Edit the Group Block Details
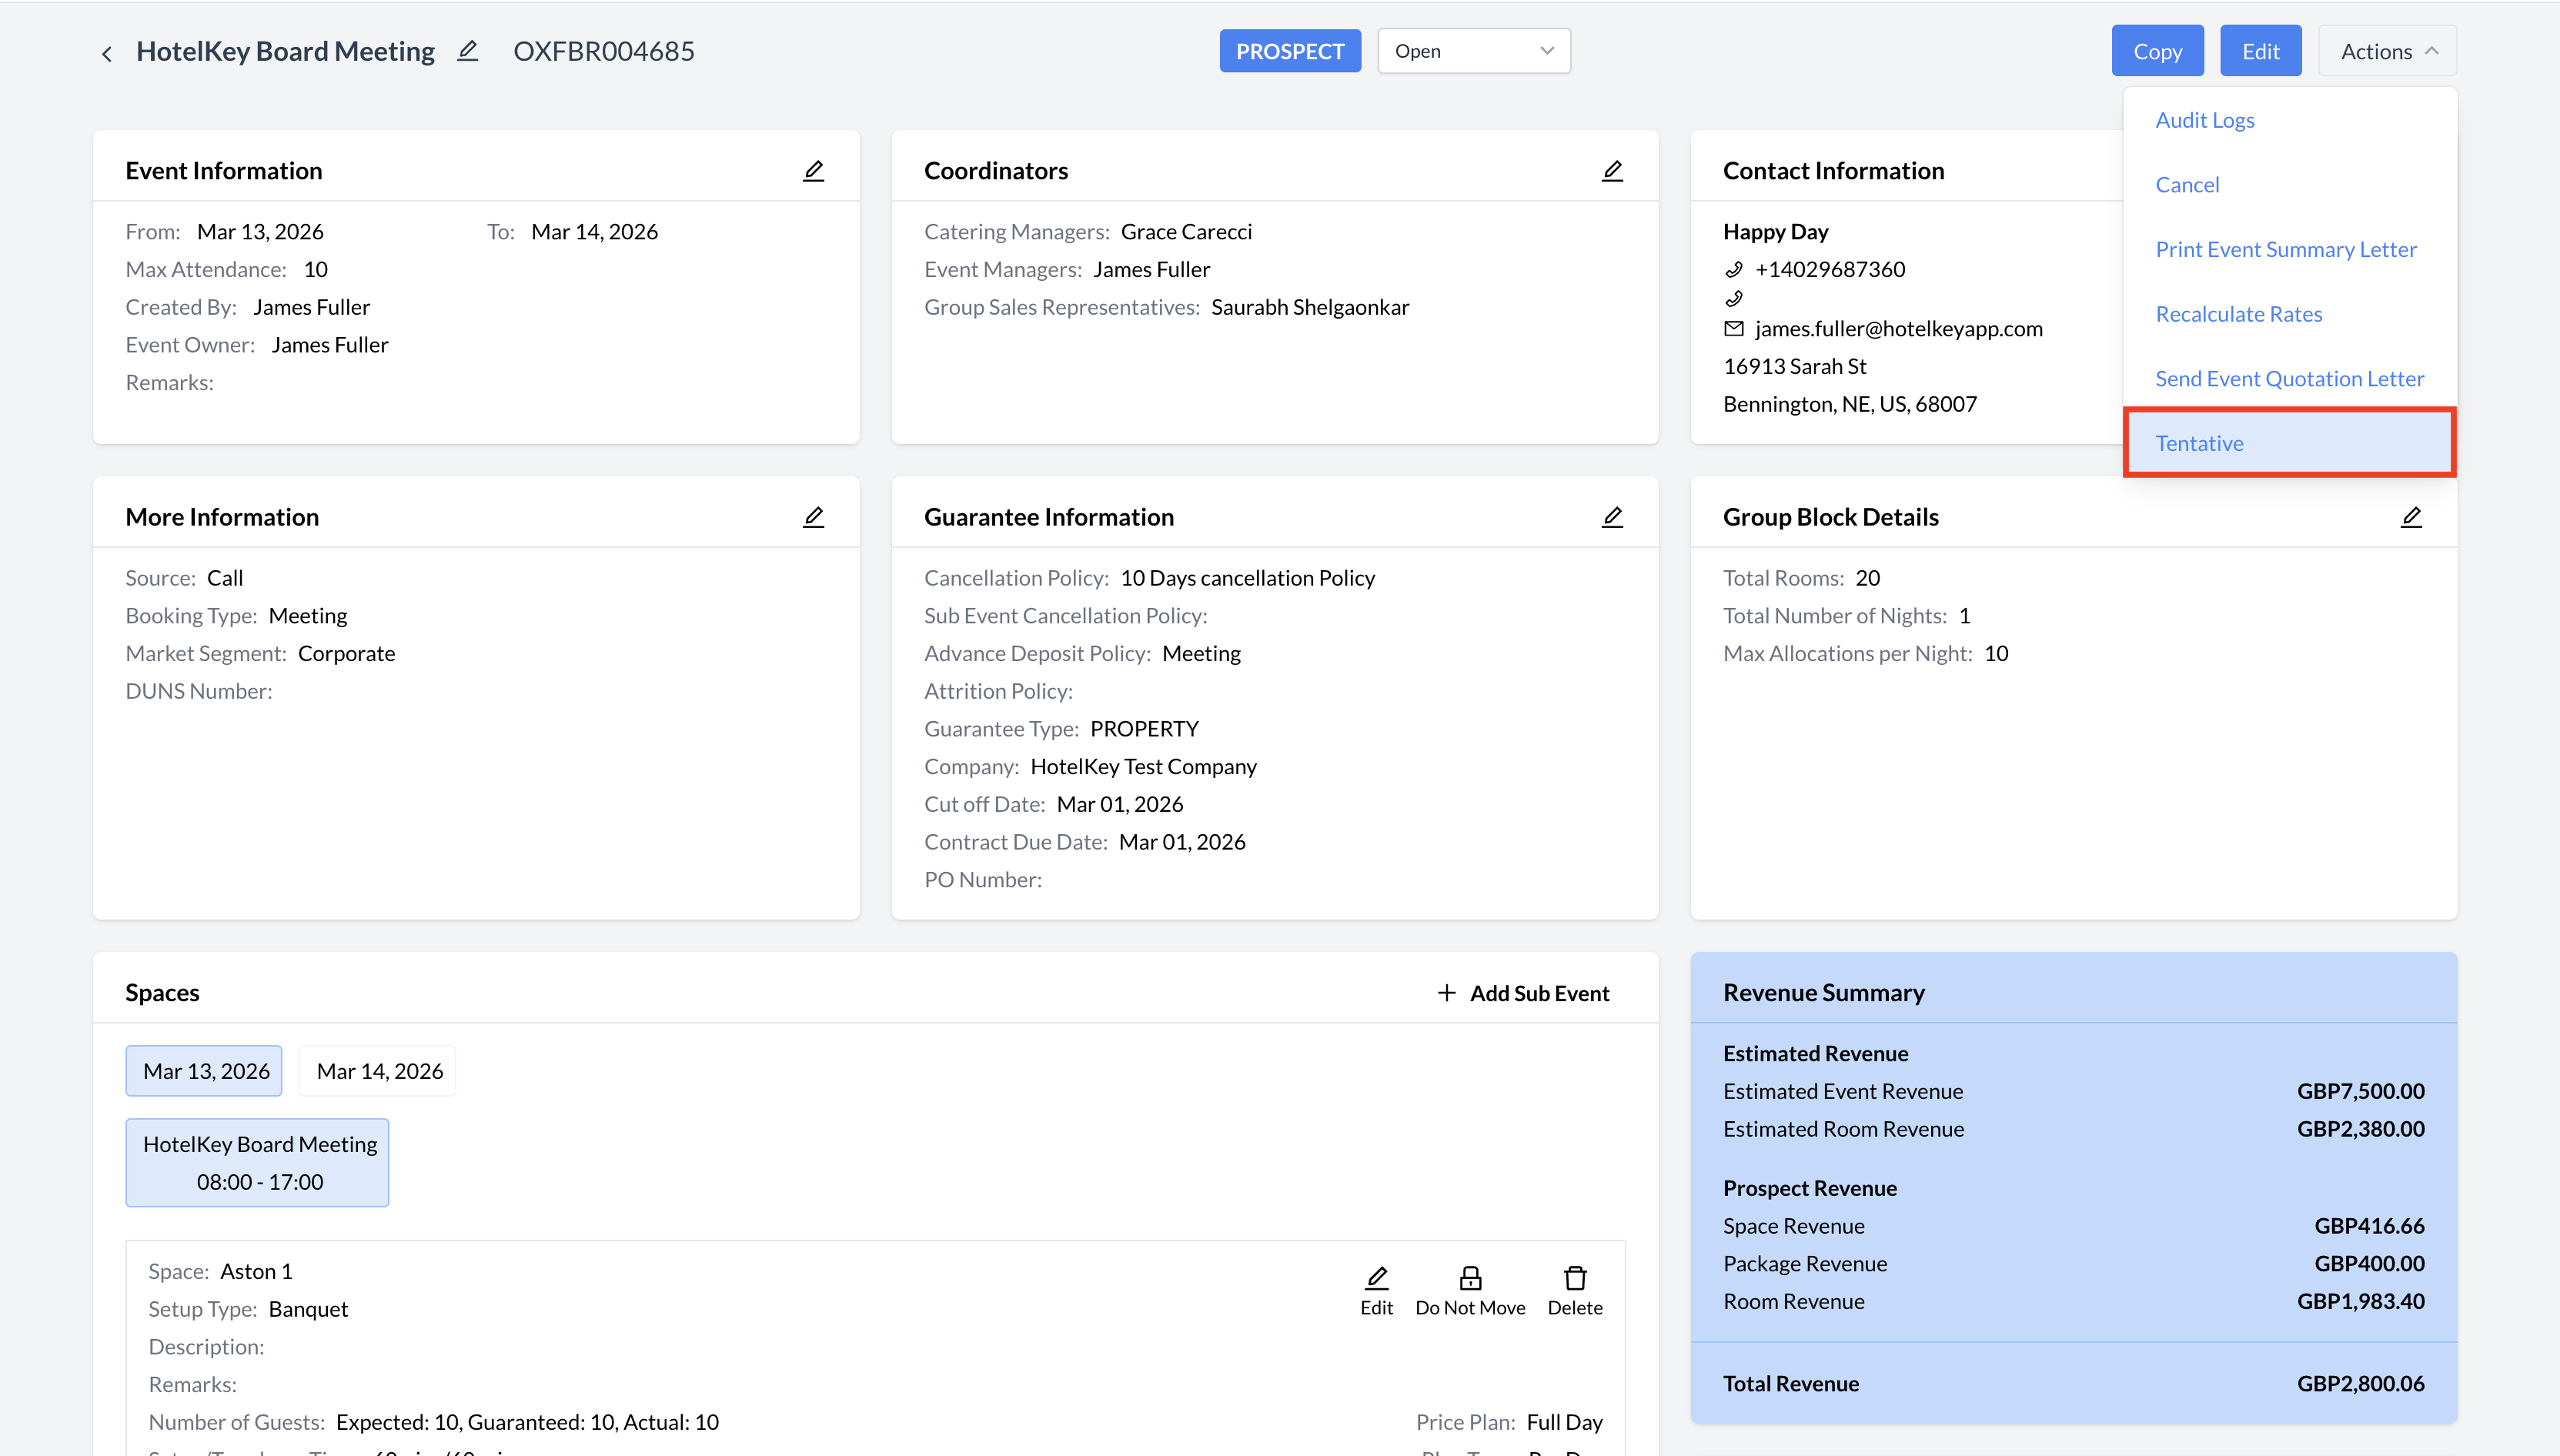The height and width of the screenshot is (1456, 2560). pyautogui.click(x=2411, y=517)
